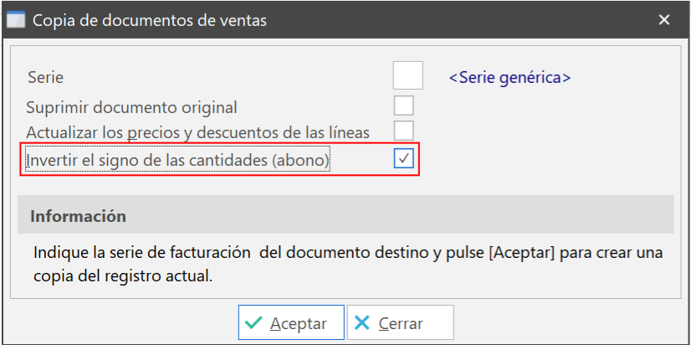Enable the Suprimir documento original checkbox
The width and height of the screenshot is (691, 345).
[404, 106]
